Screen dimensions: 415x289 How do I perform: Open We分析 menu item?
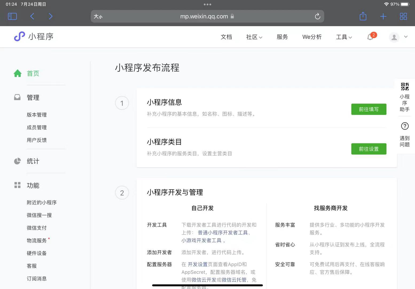pyautogui.click(x=312, y=37)
